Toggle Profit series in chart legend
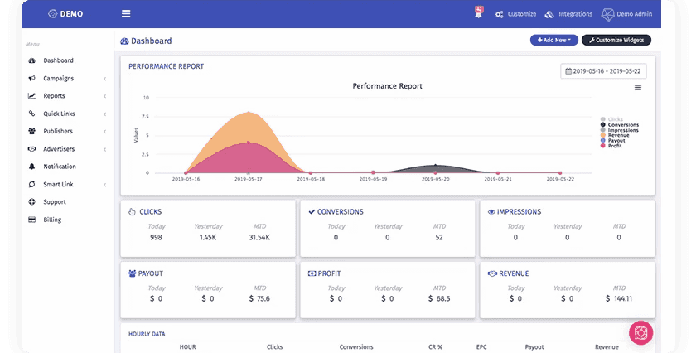 (x=611, y=146)
